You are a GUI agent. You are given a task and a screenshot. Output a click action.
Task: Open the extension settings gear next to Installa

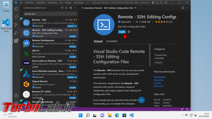129,32
